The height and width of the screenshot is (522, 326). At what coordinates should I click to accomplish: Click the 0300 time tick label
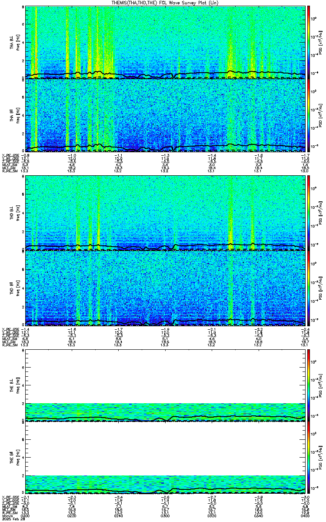click(x=165, y=516)
